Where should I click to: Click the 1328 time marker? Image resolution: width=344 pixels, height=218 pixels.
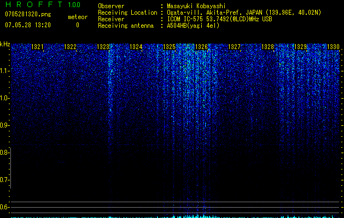[x=267, y=47]
